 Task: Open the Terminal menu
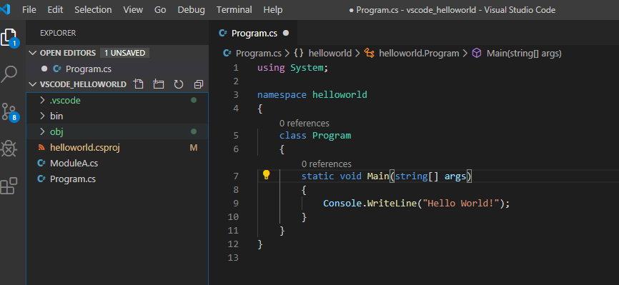(x=234, y=10)
